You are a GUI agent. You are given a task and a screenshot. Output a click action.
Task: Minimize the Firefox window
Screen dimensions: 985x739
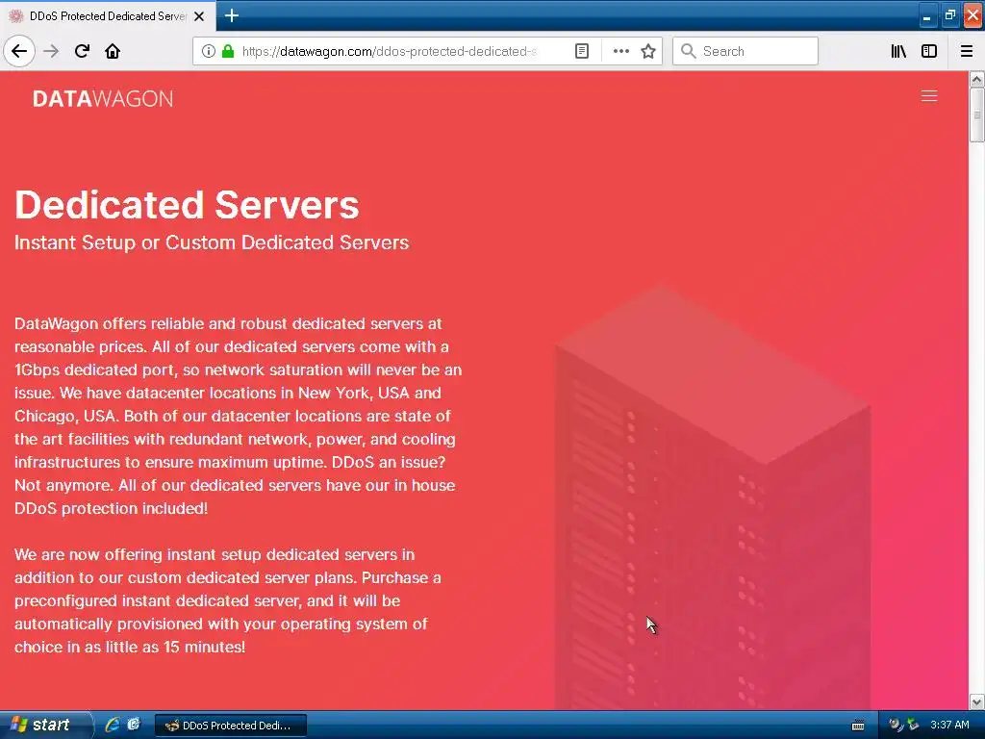(926, 15)
